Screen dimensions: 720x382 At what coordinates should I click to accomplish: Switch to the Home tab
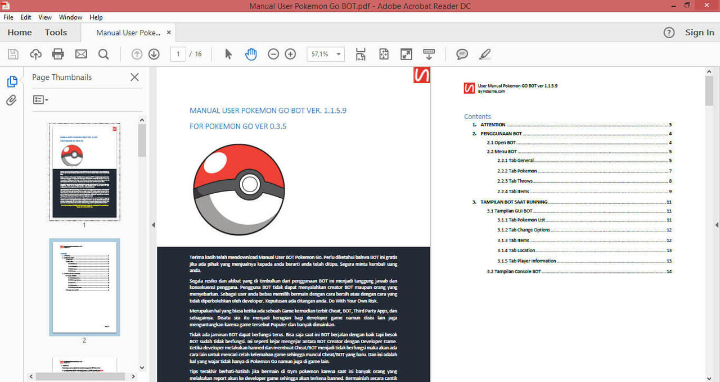(20, 33)
